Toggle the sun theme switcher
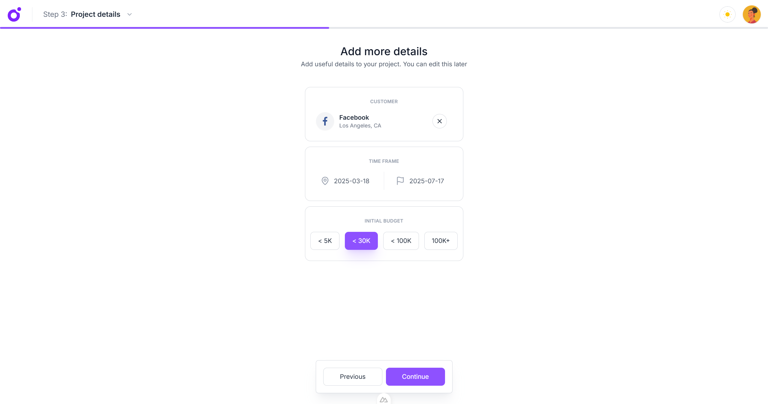Screen dimensions: 768x404 pos(727,14)
